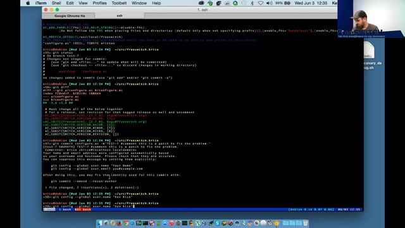Switch to the Google Chrome He tab
Screen dimensions: 405x228
[70, 16]
